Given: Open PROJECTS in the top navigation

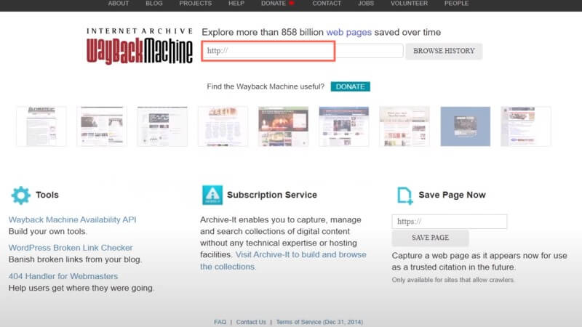Looking at the screenshot, I should tap(196, 4).
